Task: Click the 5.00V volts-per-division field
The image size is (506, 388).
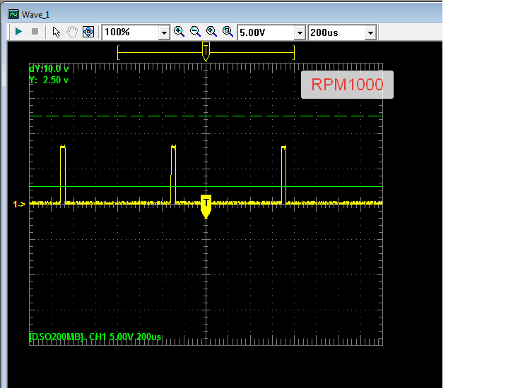Action: pyautogui.click(x=266, y=32)
